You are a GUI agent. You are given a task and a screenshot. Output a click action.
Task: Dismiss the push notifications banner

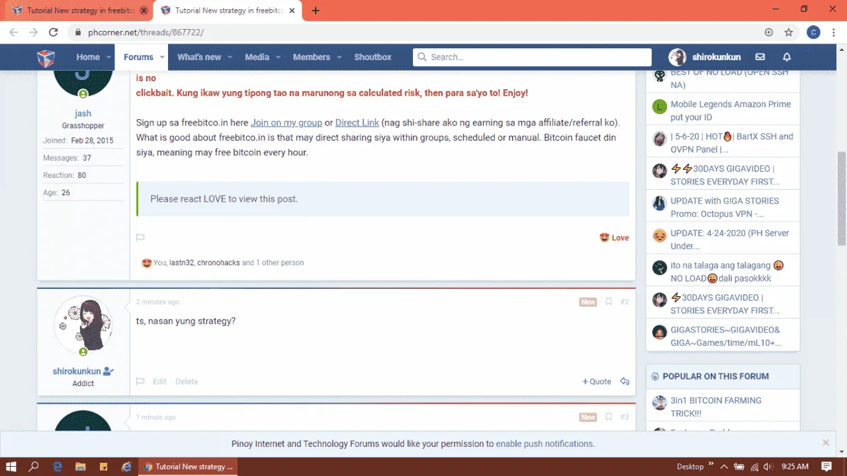826,443
